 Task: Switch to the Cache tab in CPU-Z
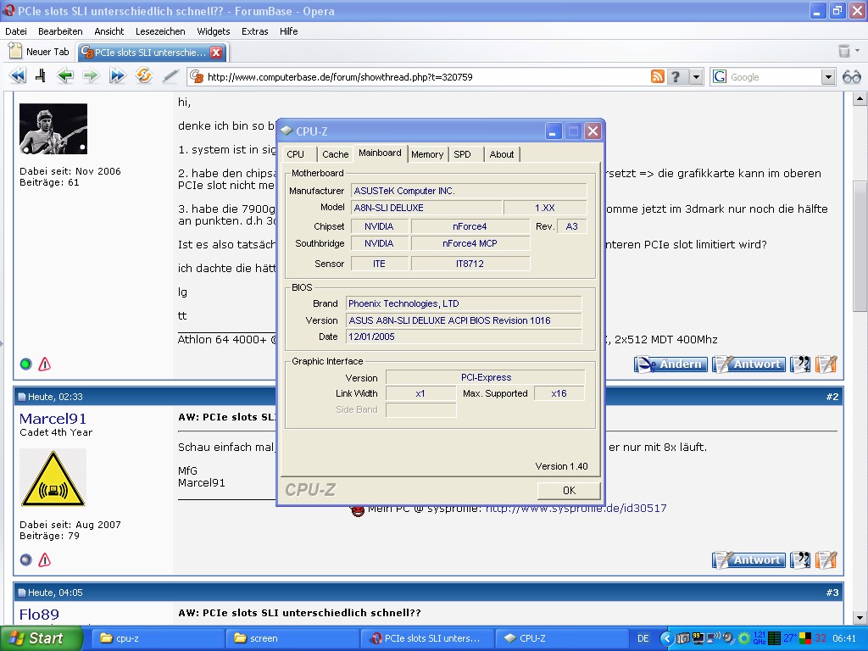click(x=336, y=154)
